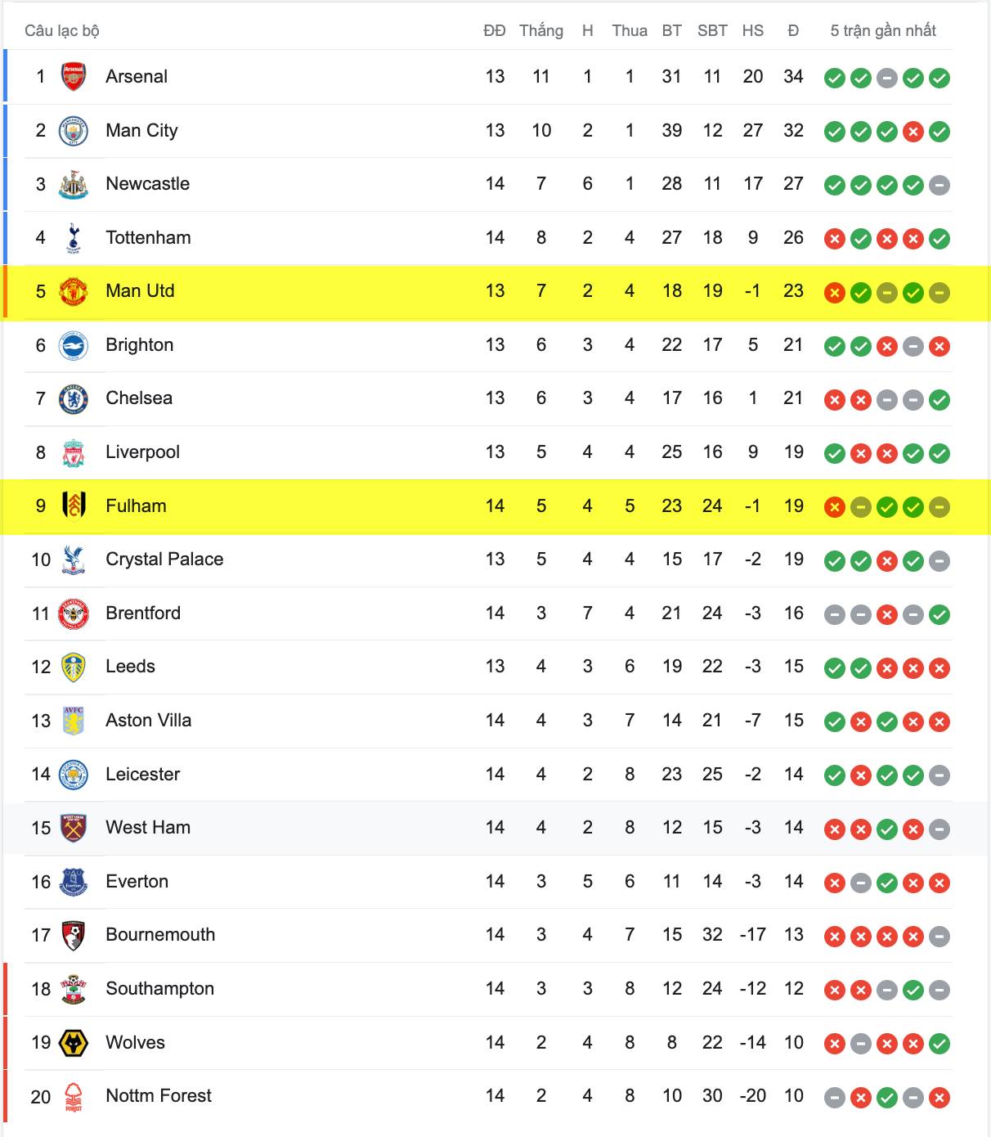Click Arsenal's 34 points value

793,77
